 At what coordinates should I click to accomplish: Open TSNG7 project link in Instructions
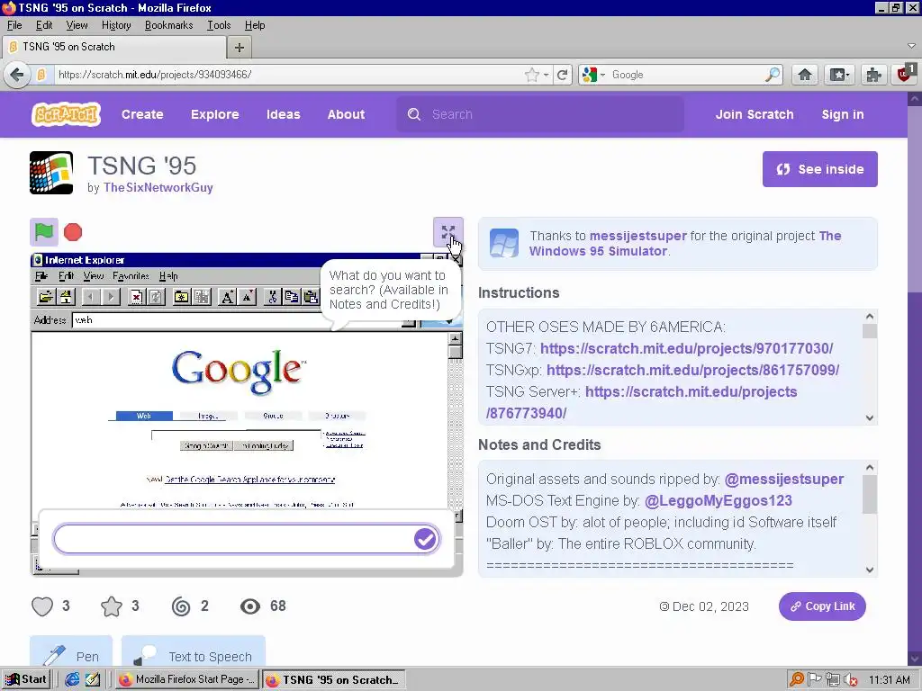(x=686, y=348)
